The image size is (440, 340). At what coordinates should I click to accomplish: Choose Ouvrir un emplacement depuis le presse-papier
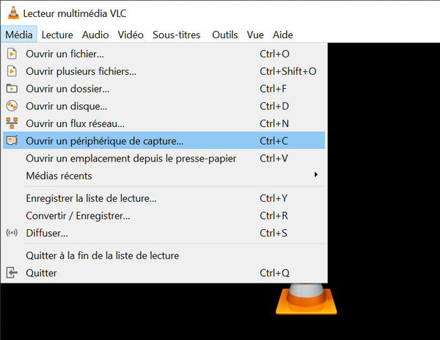[164, 158]
